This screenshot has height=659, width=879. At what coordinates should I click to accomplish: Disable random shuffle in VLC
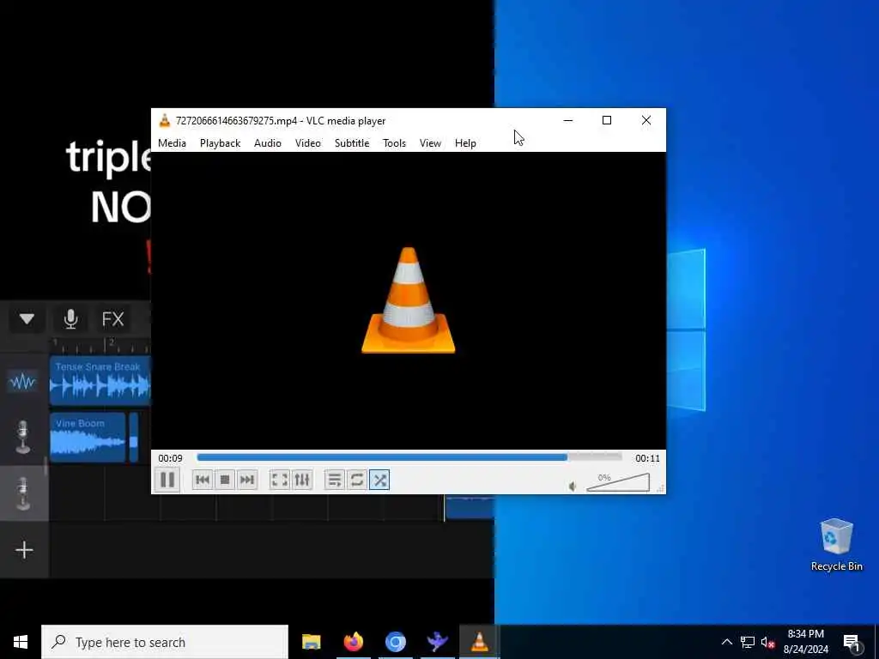coord(379,480)
